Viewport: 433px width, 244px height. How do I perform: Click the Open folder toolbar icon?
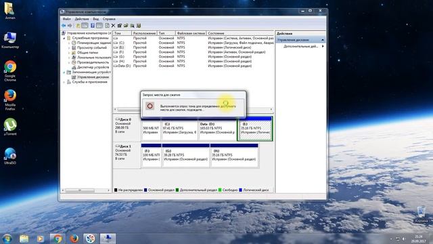pos(126,26)
